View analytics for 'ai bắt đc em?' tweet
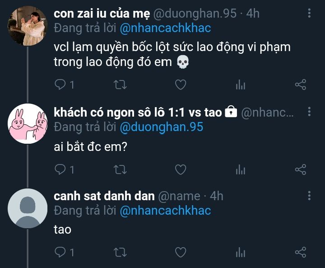Screen dimensions: 325x268 (x=241, y=169)
